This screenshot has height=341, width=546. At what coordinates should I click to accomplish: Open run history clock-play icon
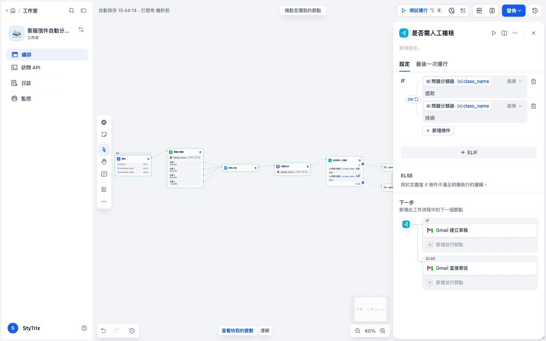coord(452,11)
